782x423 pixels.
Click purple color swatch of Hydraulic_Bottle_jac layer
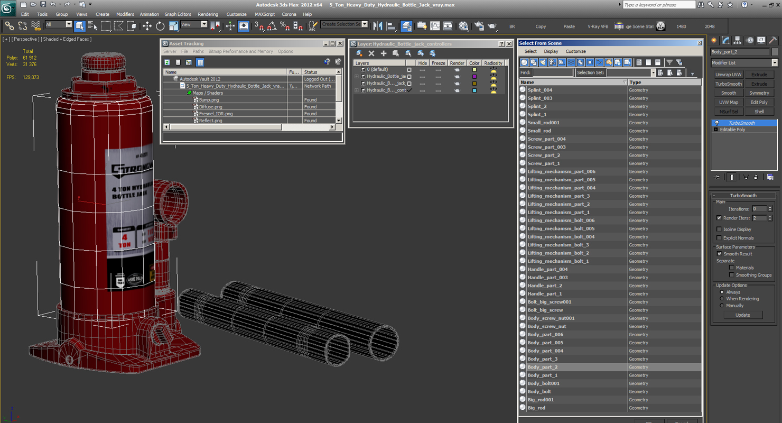[x=474, y=76]
